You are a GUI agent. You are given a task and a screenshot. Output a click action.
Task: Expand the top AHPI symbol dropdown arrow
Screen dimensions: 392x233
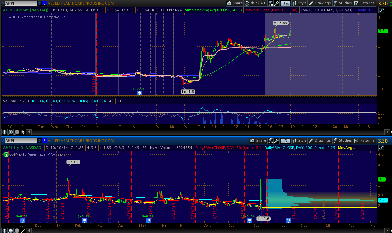(39, 3)
